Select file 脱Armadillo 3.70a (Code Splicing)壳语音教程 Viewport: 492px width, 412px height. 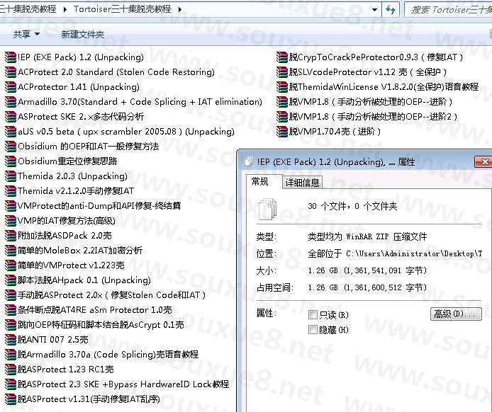102,355
